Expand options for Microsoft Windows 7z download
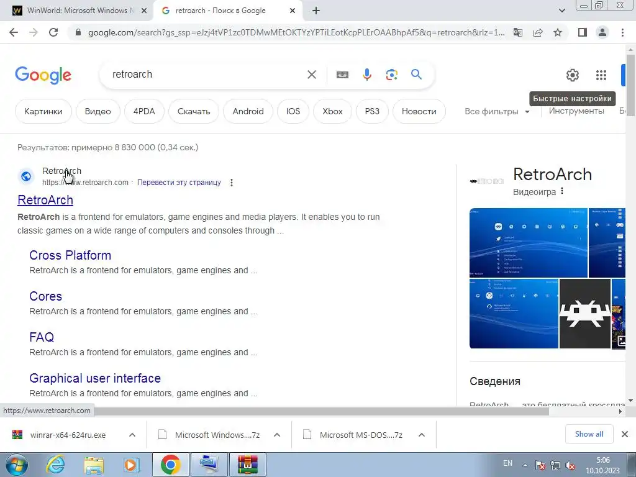This screenshot has width=636, height=477. point(277,435)
